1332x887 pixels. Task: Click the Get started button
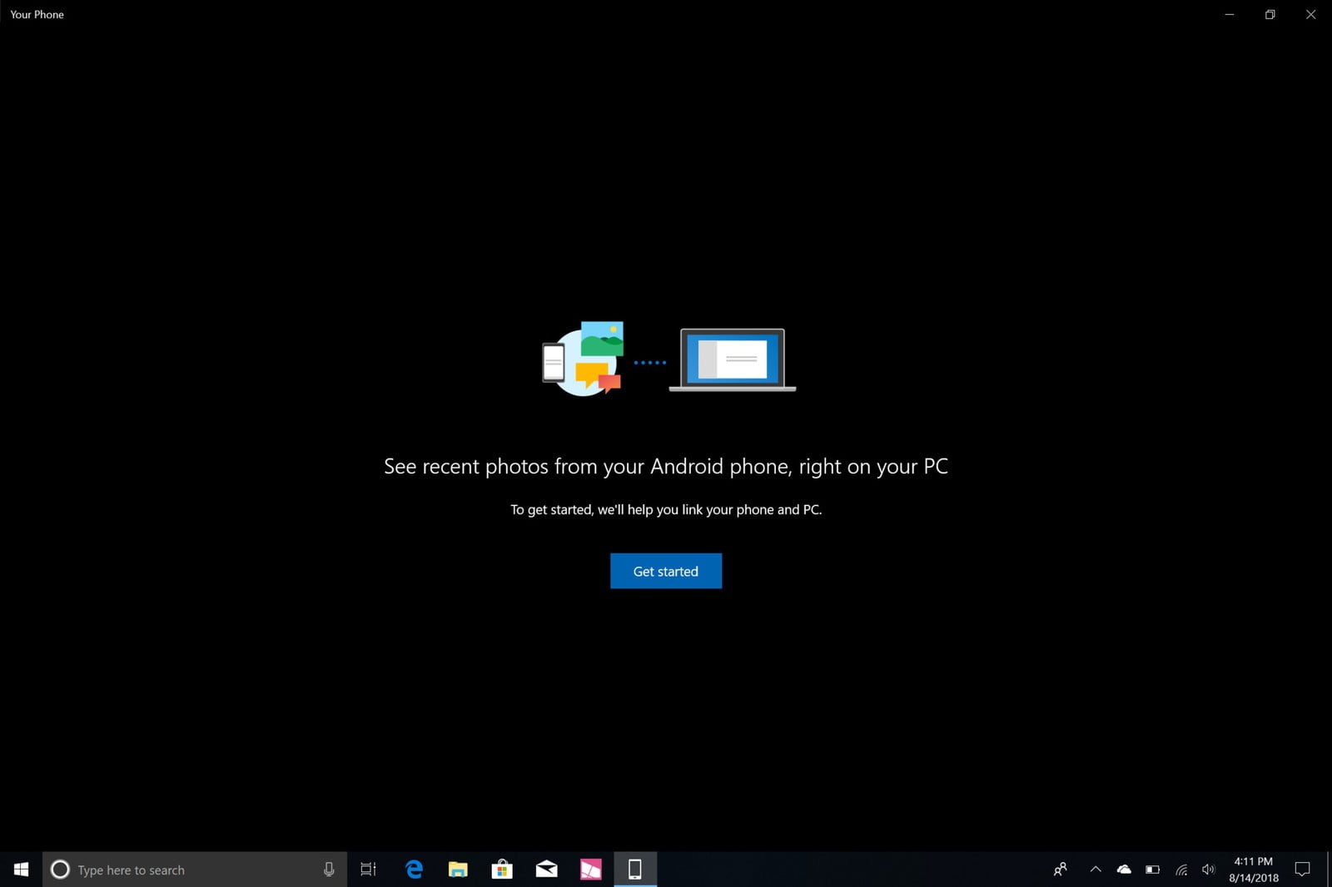[665, 571]
